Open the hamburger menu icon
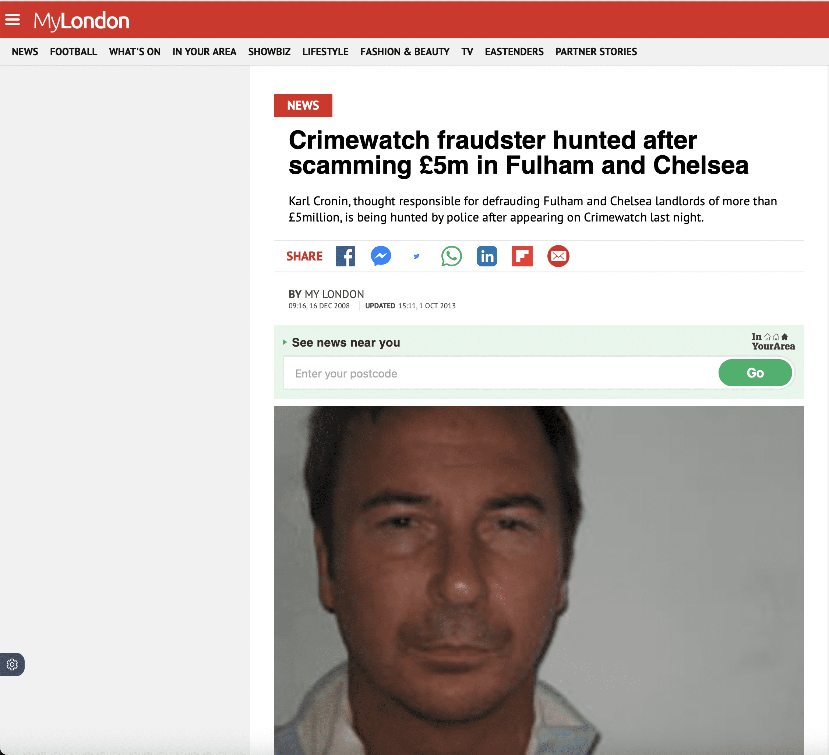Screen dimensions: 829x755 click(x=13, y=20)
